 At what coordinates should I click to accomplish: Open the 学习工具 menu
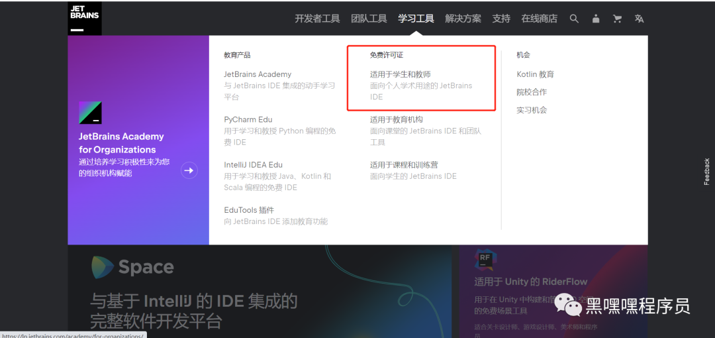coord(416,19)
